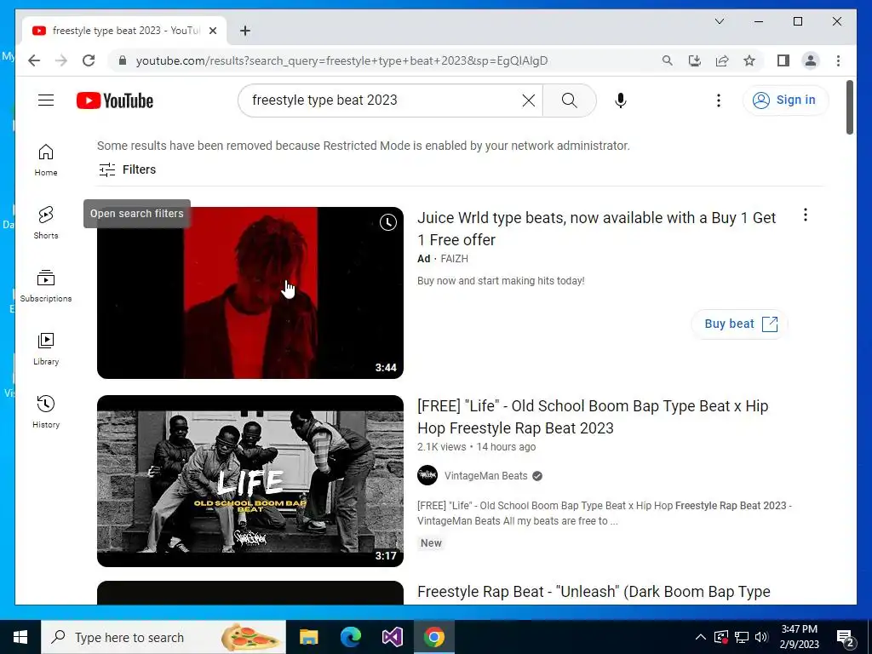Open Shorts in the sidebar
The image size is (872, 654).
click(46, 223)
